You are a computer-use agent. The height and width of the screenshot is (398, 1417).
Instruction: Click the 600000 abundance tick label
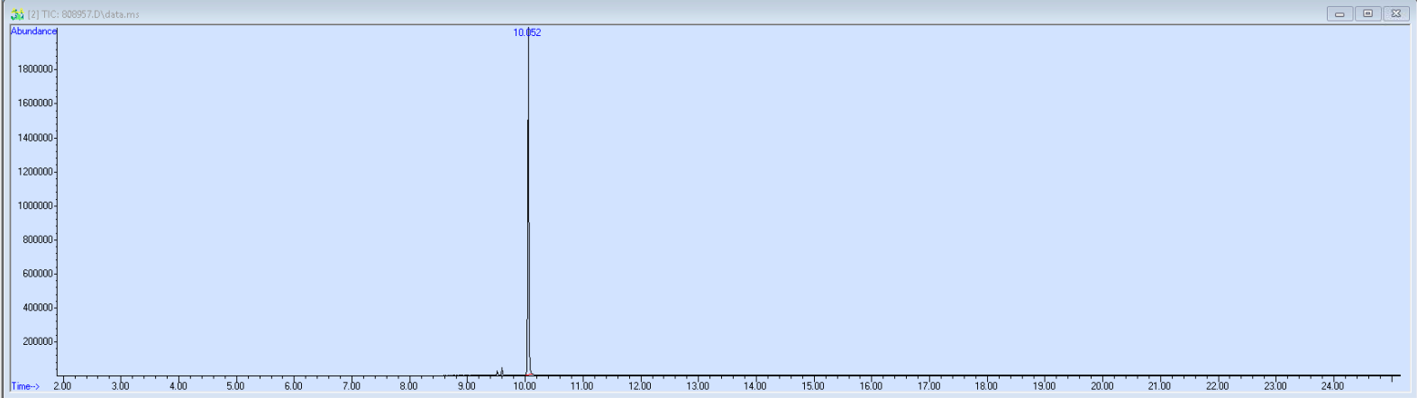coord(38,274)
